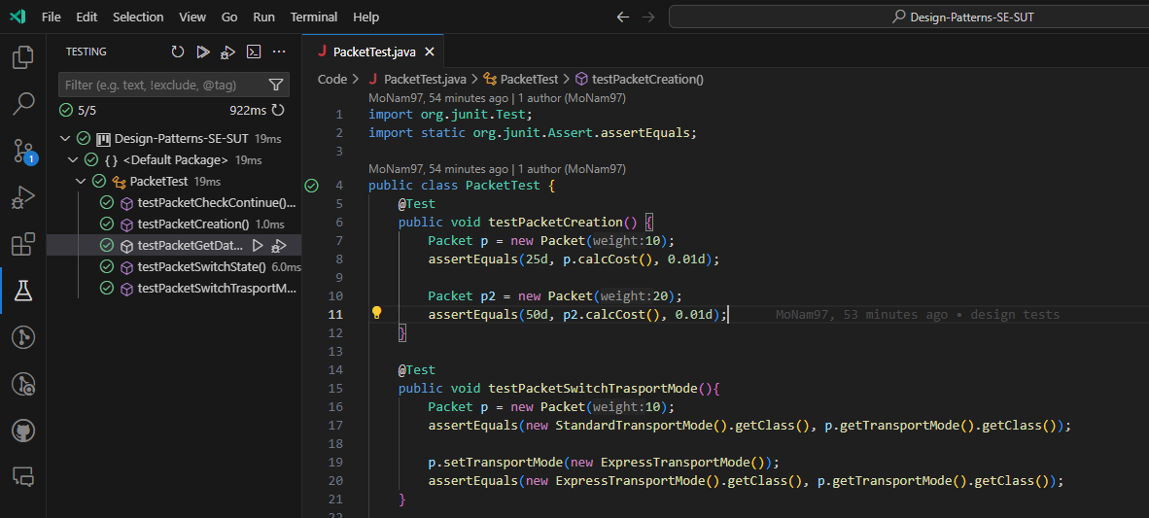Viewport: 1149px width, 518px height.
Task: Rerun last run icon beside 922ms
Action: point(278,111)
